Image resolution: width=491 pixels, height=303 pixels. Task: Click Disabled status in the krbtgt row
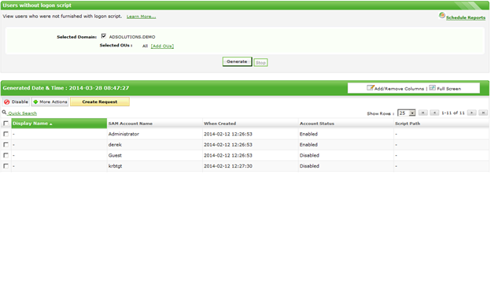309,166
